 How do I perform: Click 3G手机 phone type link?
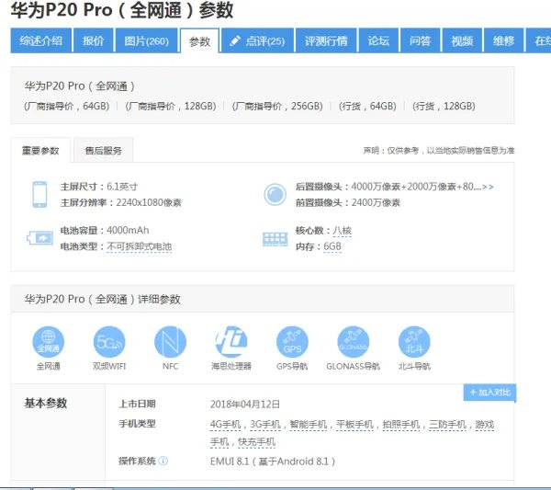(265, 424)
